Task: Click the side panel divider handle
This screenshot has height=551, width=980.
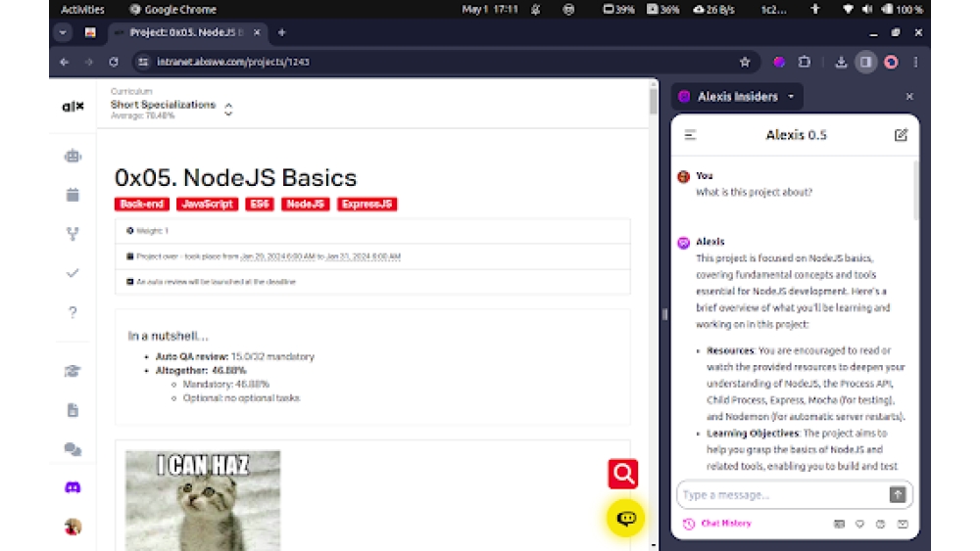Action: [664, 314]
